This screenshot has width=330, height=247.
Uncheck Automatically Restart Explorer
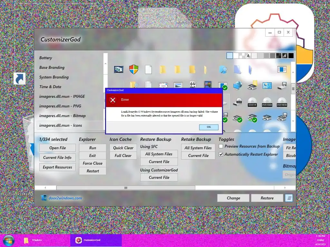click(x=221, y=154)
